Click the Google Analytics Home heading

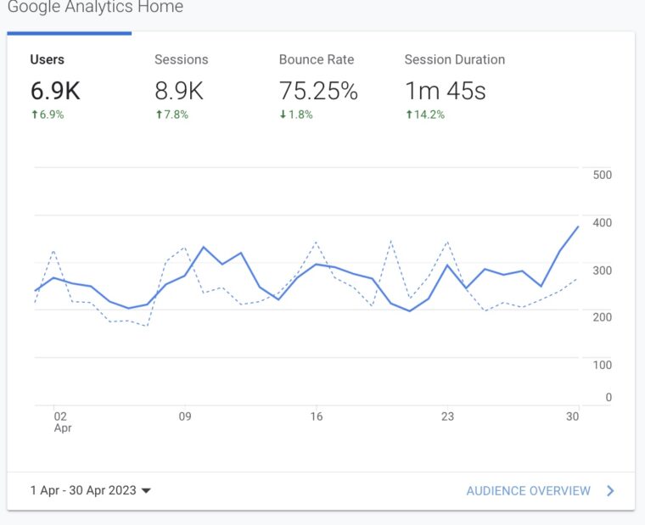[95, 8]
